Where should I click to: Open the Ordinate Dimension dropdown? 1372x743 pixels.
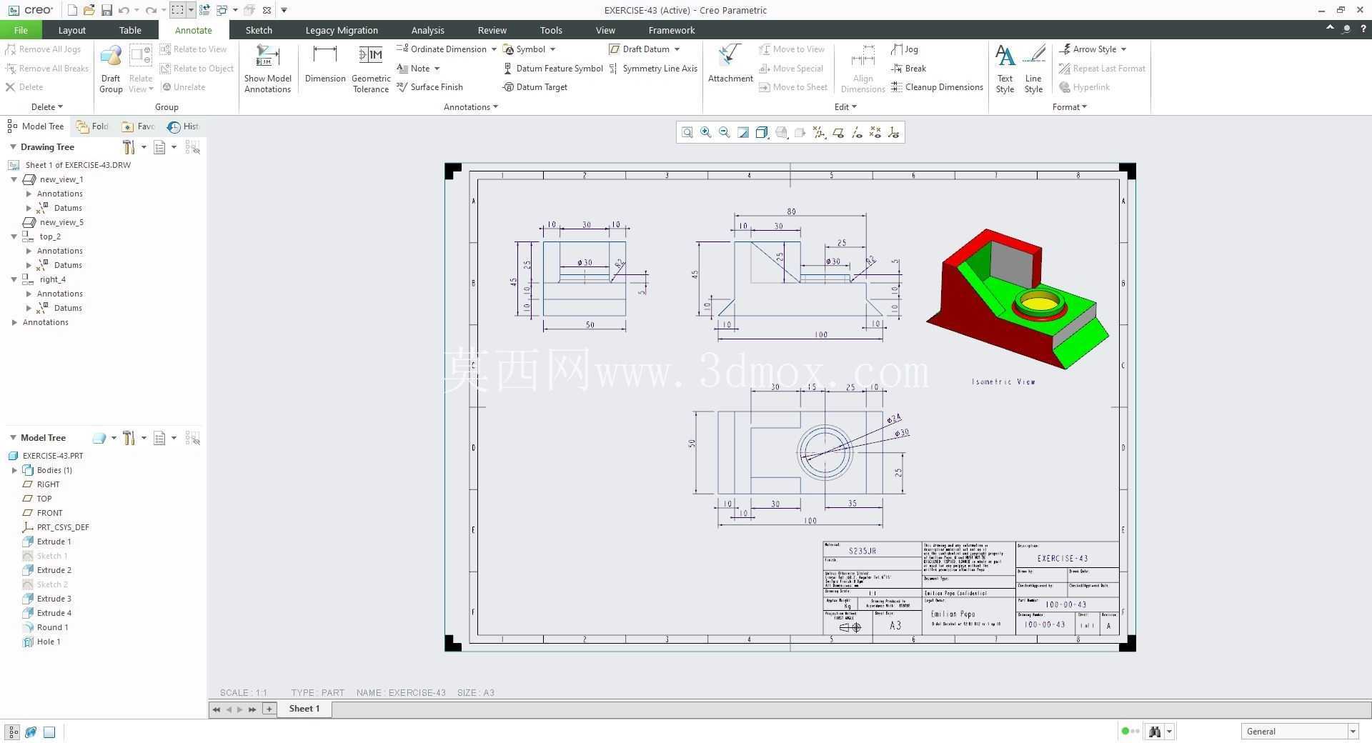[493, 49]
